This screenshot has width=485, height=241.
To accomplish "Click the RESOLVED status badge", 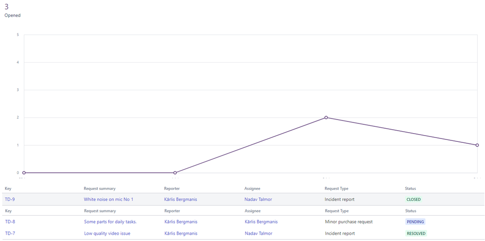I will pos(416,234).
